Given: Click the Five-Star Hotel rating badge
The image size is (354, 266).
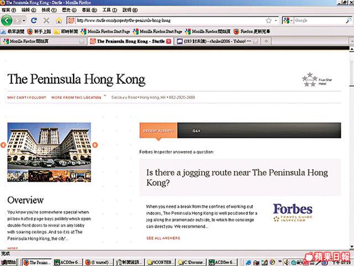Looking at the screenshot, I should [x=317, y=80].
